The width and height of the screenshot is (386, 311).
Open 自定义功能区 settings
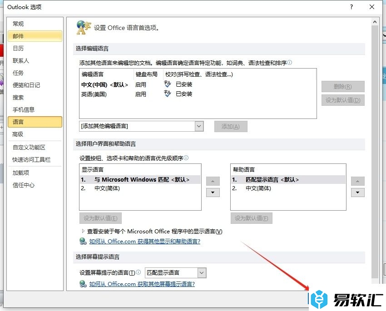[35, 148]
